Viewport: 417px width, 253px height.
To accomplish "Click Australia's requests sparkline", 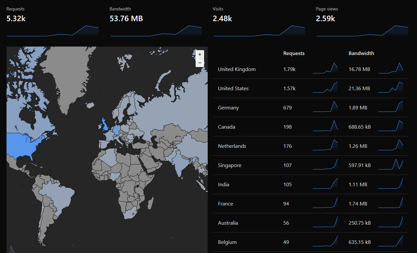I will (x=325, y=222).
